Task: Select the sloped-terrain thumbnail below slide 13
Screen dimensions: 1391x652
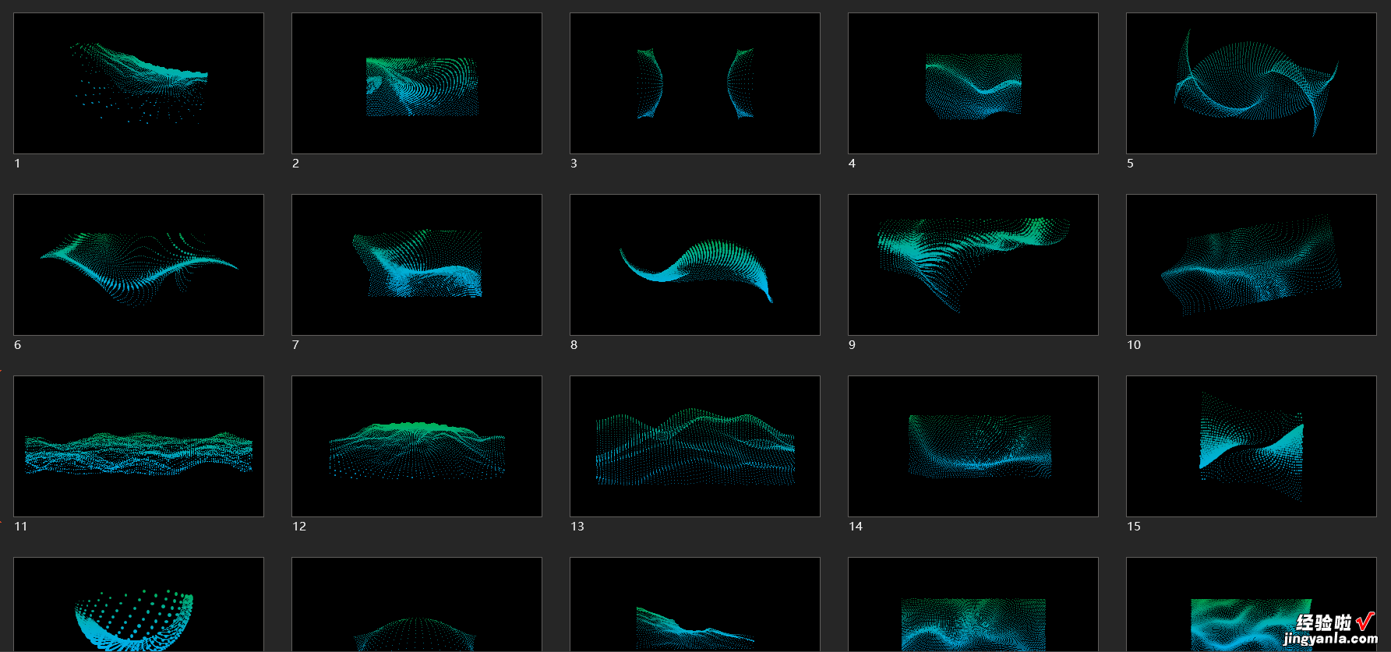Action: click(x=695, y=604)
